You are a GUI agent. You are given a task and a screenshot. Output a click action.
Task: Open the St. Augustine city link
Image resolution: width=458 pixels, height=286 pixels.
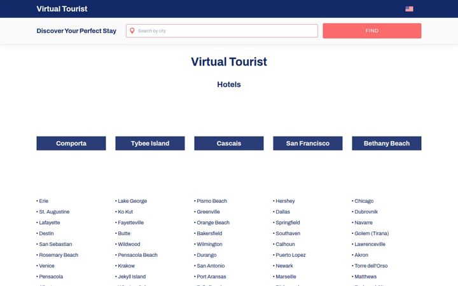click(54, 212)
